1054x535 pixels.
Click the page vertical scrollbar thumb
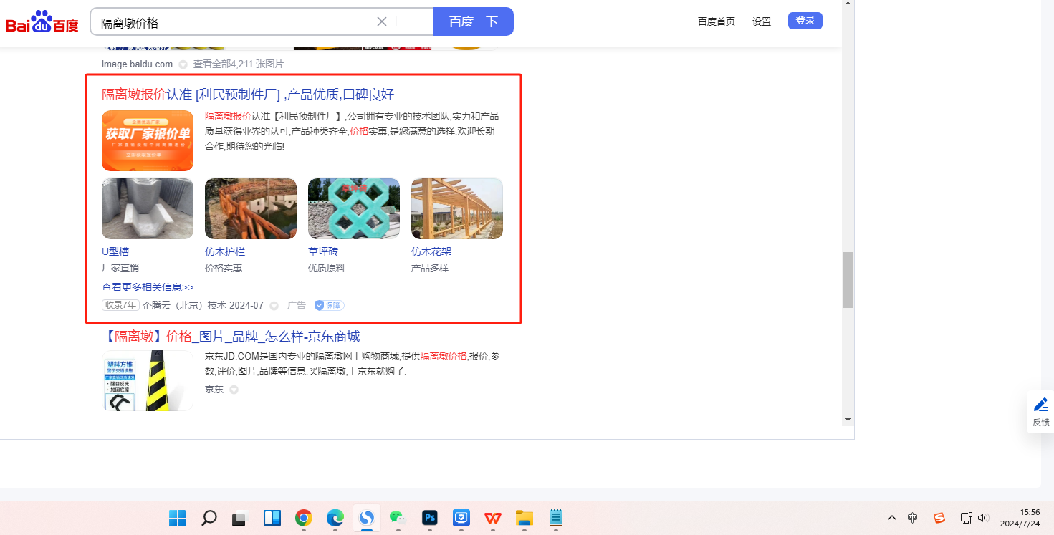tap(848, 279)
